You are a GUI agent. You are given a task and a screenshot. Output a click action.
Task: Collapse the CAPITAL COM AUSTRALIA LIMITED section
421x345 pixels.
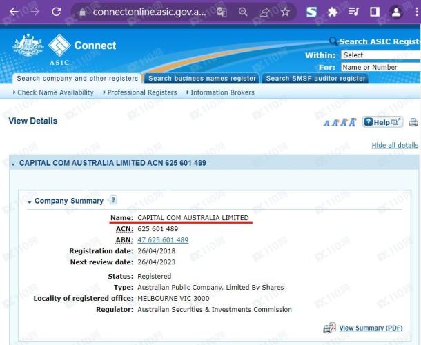[x=13, y=164]
